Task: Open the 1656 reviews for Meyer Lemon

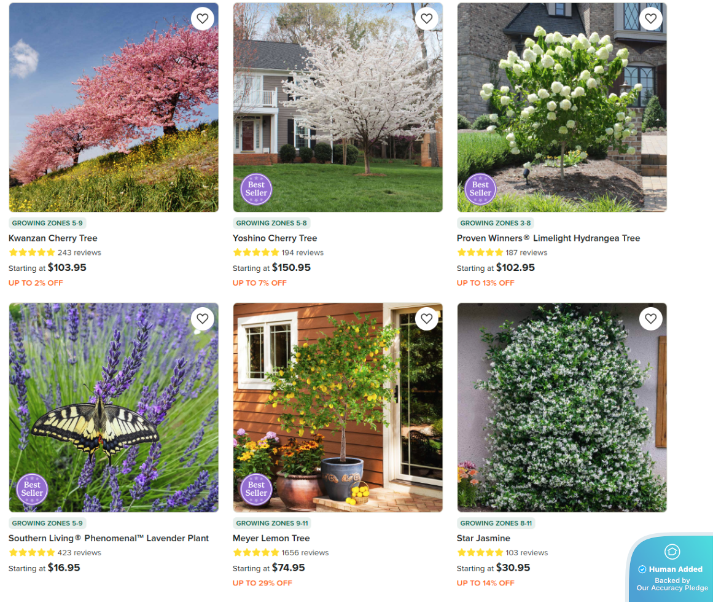Action: click(305, 552)
